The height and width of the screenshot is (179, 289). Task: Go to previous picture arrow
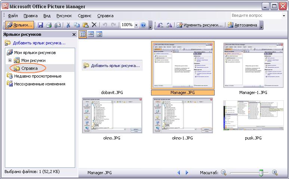click(179, 172)
